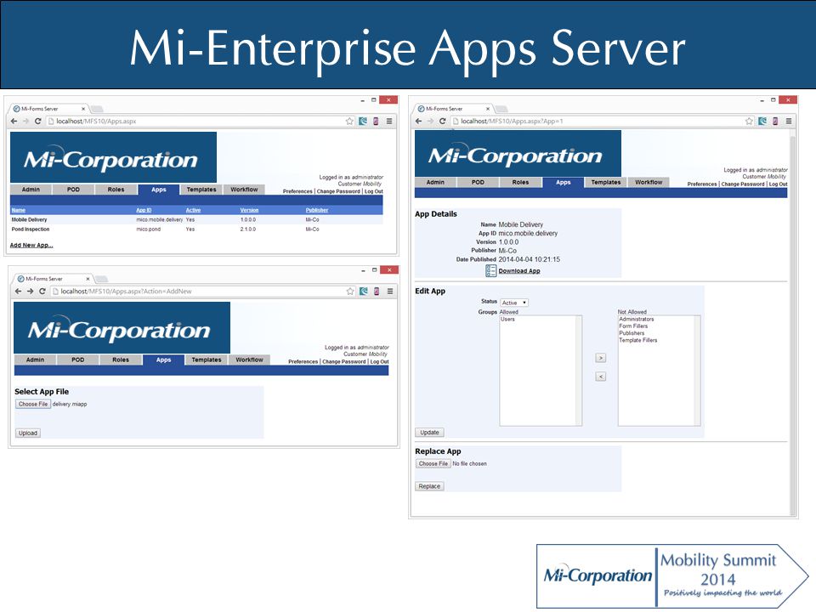Viewport: 816px width, 612px height.
Task: Open the Status Active dropdown
Action: pos(514,303)
